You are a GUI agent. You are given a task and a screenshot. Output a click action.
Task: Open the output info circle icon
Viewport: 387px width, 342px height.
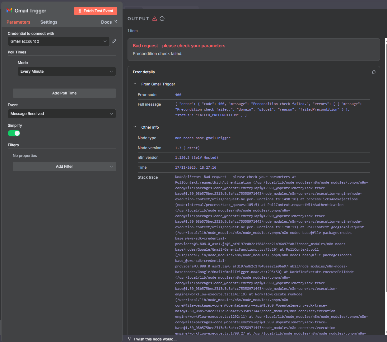click(x=162, y=19)
